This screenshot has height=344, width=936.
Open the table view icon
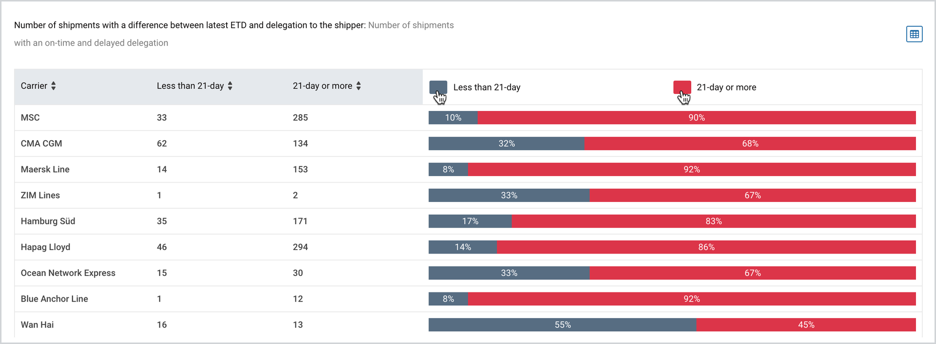click(914, 34)
